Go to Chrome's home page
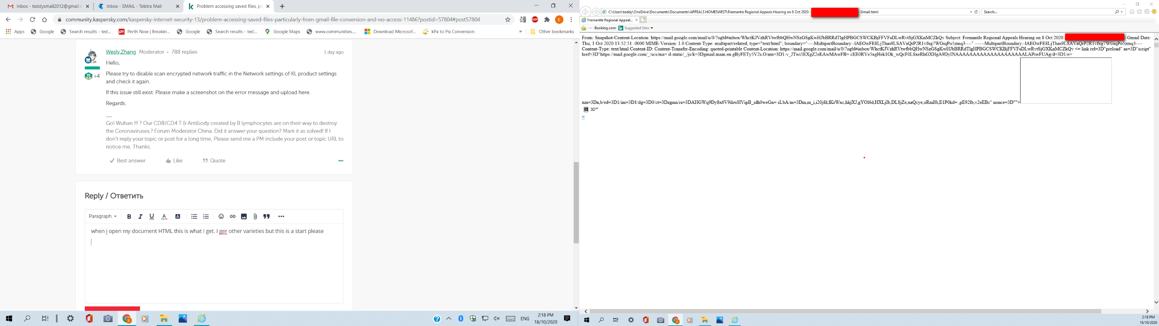 (x=44, y=19)
